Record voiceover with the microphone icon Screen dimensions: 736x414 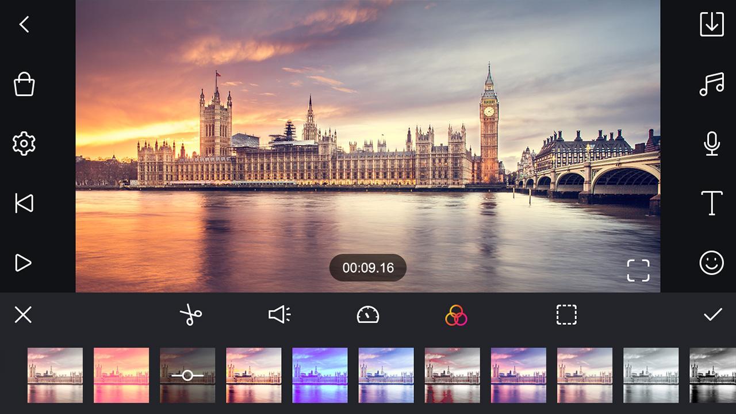coord(712,144)
